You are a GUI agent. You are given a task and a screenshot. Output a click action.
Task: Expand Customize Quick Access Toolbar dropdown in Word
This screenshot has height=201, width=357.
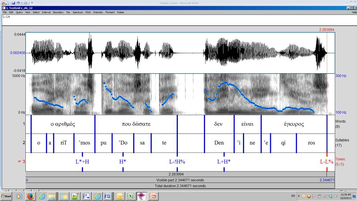pos(32,3)
